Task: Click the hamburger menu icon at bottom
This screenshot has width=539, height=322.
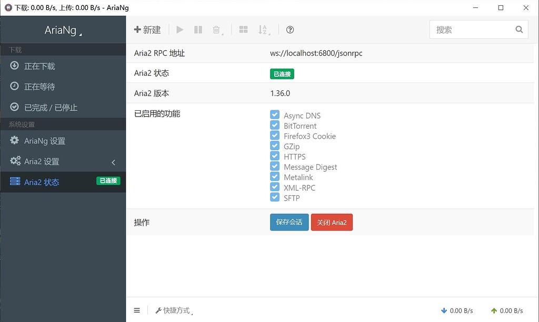Action: click(x=137, y=310)
